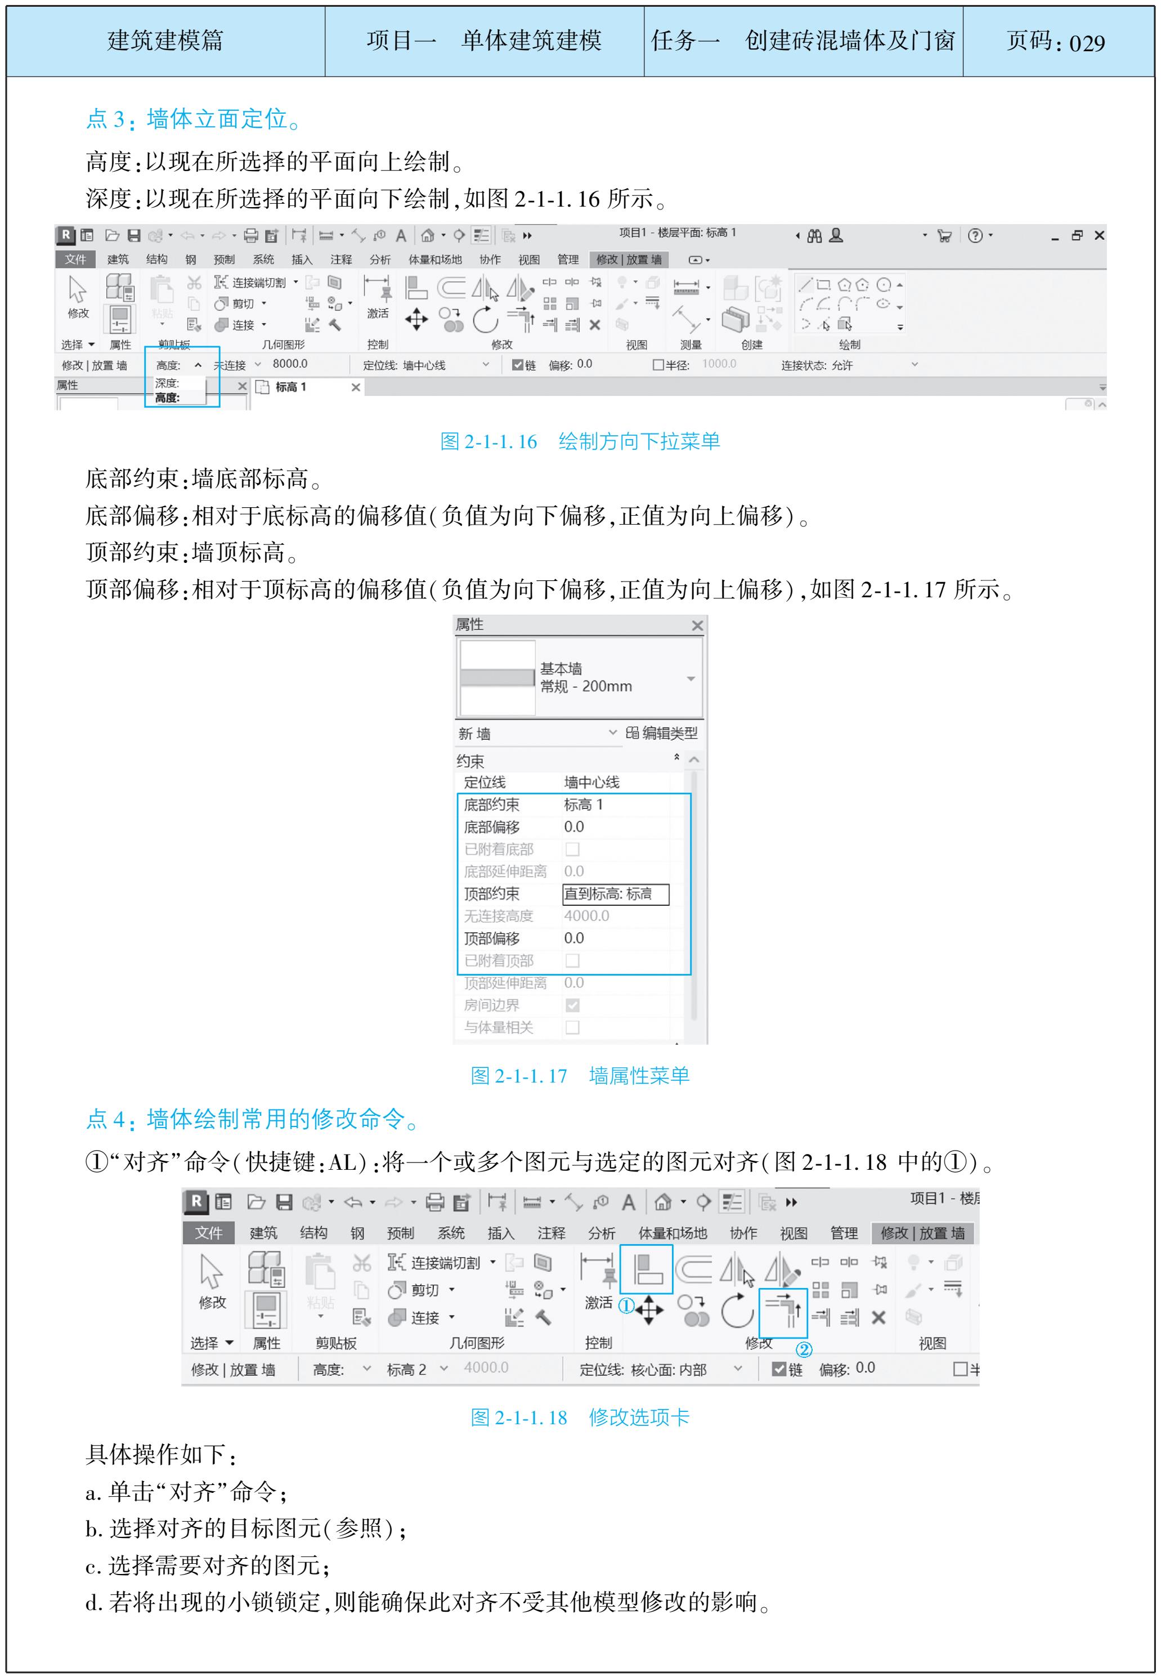The width and height of the screenshot is (1161, 1677).
Task: Click the 8000.0 height input field
Action: tap(289, 364)
